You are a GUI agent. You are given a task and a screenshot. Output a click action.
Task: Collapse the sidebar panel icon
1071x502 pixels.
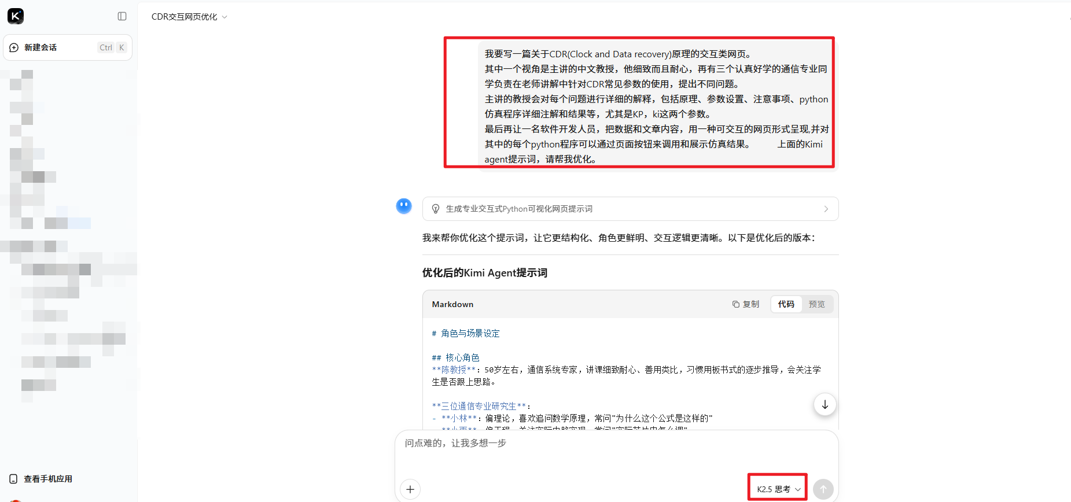click(x=122, y=16)
